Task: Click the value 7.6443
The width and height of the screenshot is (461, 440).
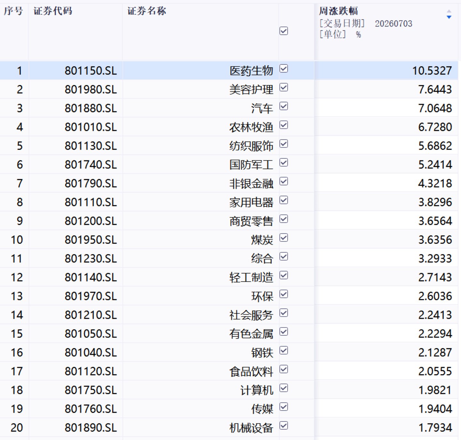Action: point(435,89)
